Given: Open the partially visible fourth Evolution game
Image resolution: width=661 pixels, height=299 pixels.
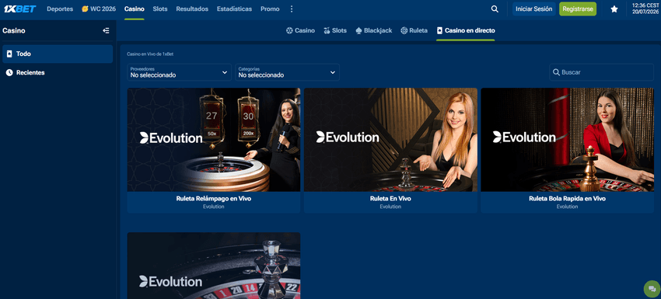Looking at the screenshot, I should point(214,266).
